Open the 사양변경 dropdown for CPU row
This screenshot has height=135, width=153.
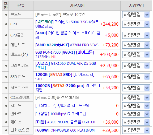136,24
